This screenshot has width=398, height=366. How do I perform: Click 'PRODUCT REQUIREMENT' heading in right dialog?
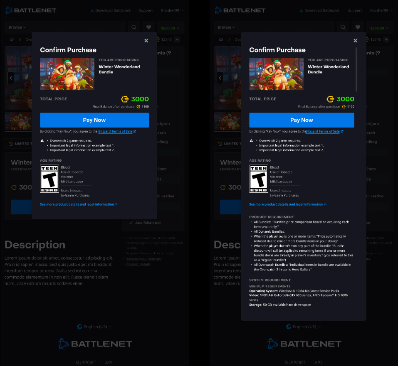point(271,217)
